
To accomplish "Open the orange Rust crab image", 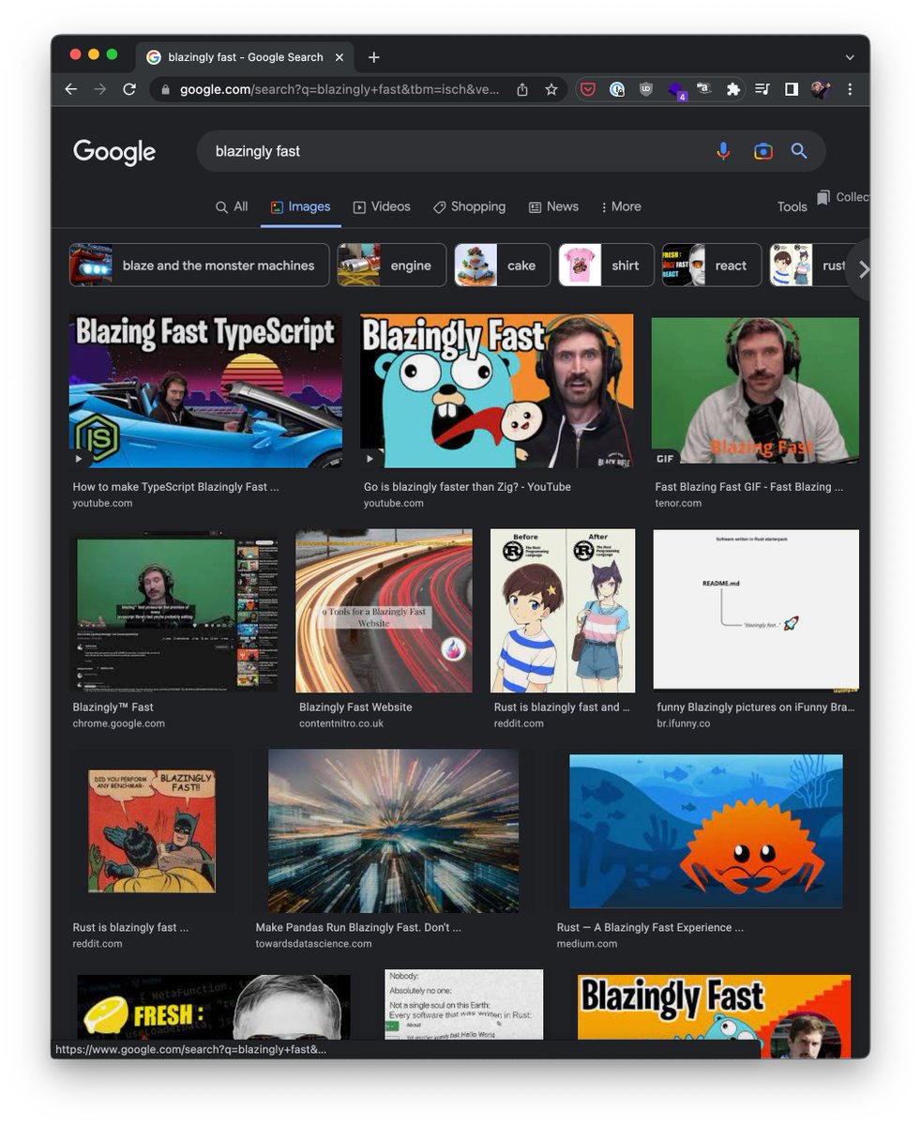I will click(706, 831).
